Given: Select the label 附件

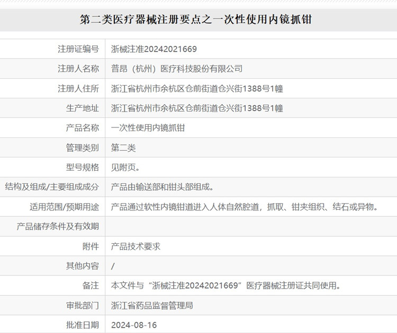Looking at the screenshot, I should (x=91, y=246).
